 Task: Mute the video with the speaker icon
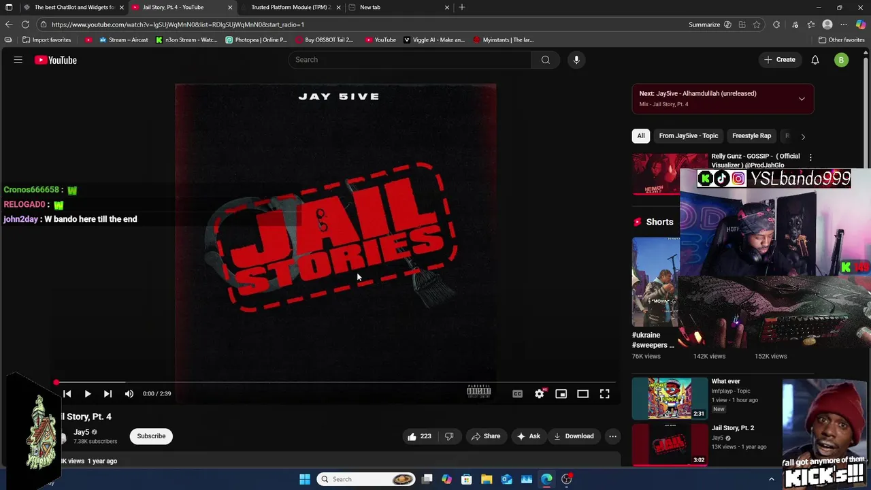coord(129,393)
